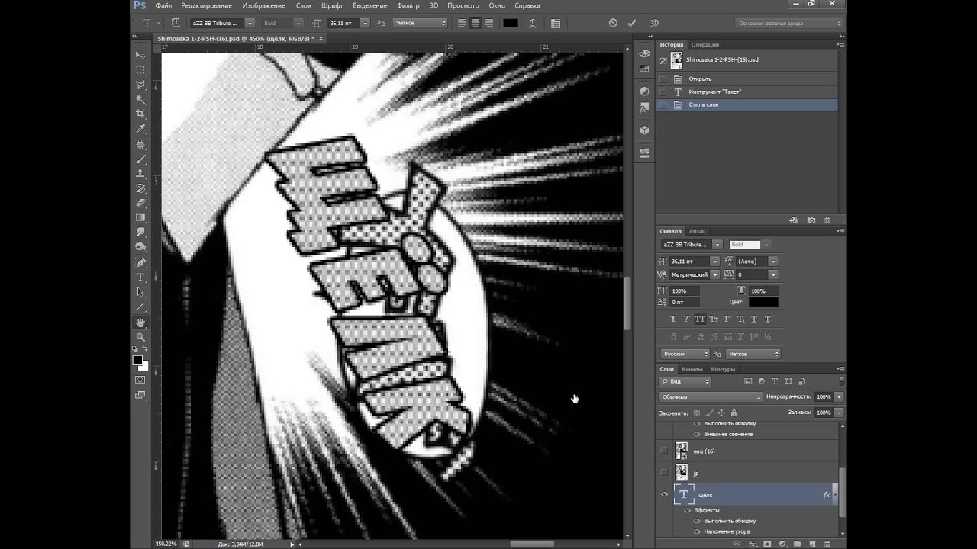The width and height of the screenshot is (977, 549).
Task: Open the Окно menu
Action: coord(497,5)
